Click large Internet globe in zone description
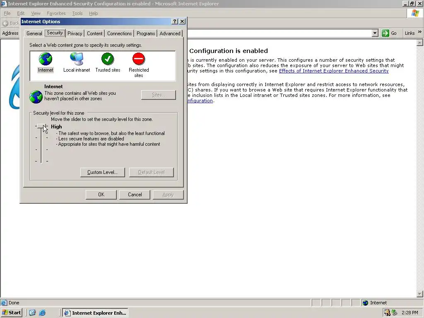The image size is (424, 318). [36, 97]
